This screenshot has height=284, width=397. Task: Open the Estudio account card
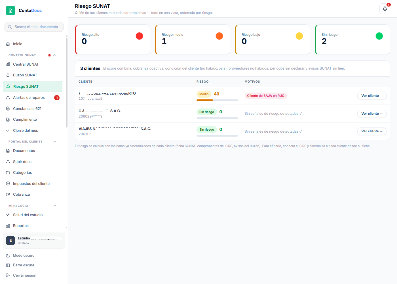34,241
